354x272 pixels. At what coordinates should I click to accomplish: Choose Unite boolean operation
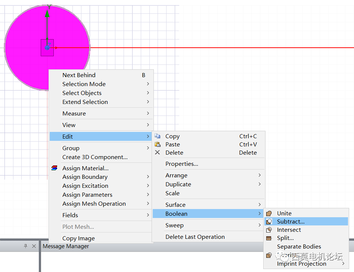point(306,214)
